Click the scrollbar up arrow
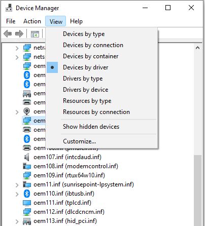 (197, 48)
